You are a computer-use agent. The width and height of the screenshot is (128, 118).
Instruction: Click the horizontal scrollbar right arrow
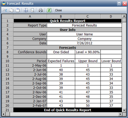click(x=120, y=114)
